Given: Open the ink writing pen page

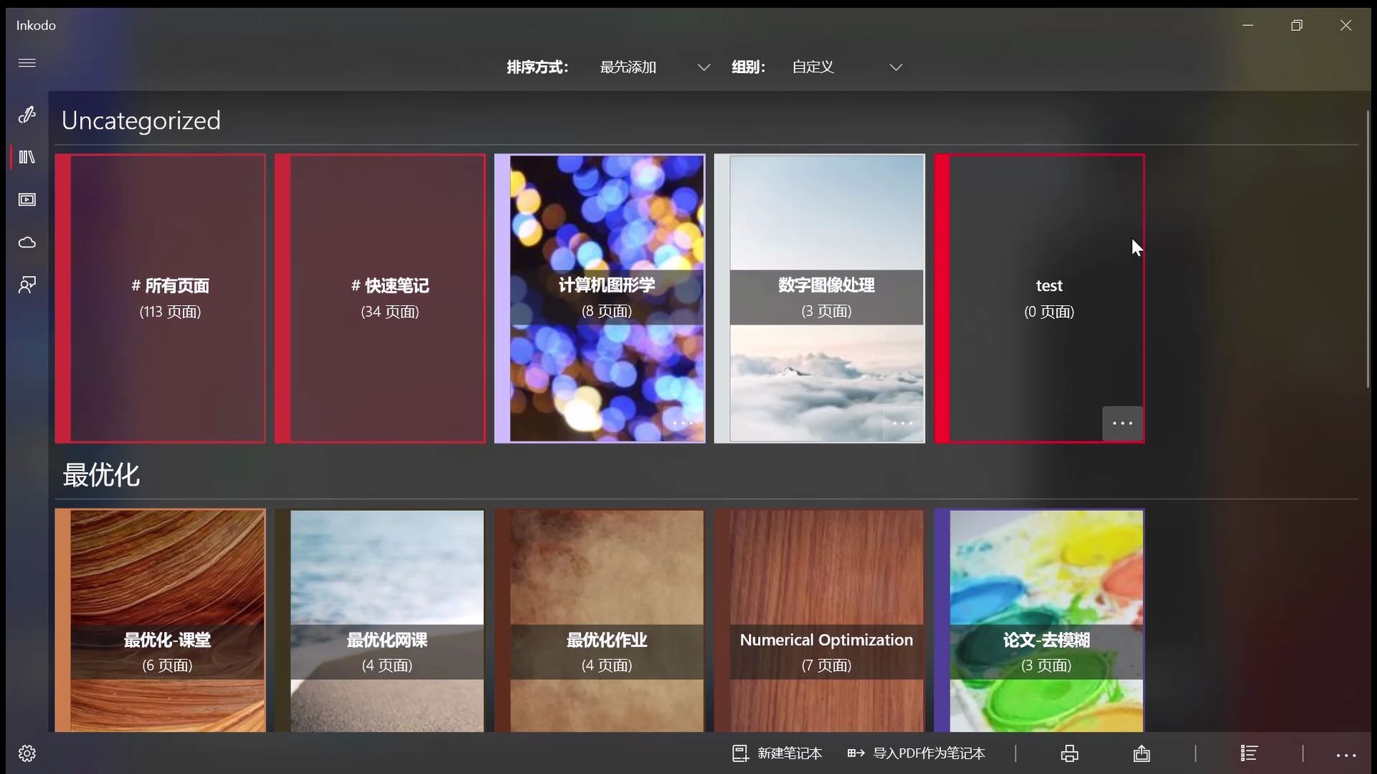Looking at the screenshot, I should (27, 115).
